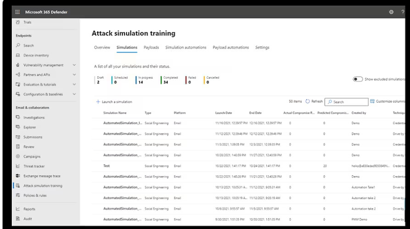This screenshot has width=410, height=229.
Task: Click the Attack simulation training icon
Action: coord(18,185)
